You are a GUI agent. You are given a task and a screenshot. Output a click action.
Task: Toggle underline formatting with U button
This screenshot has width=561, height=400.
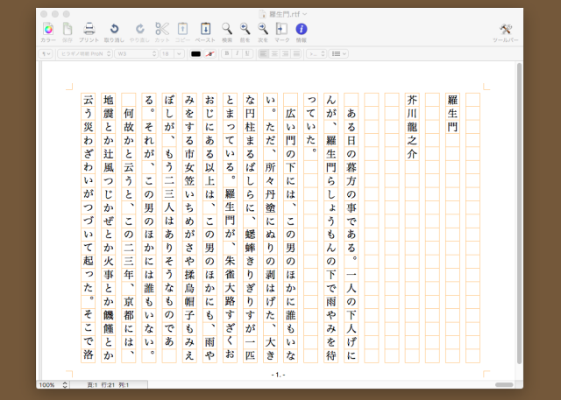(247, 53)
